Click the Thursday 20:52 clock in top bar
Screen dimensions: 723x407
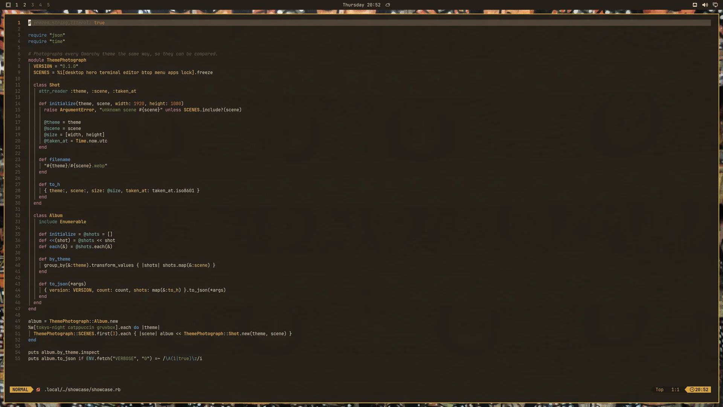click(x=361, y=5)
